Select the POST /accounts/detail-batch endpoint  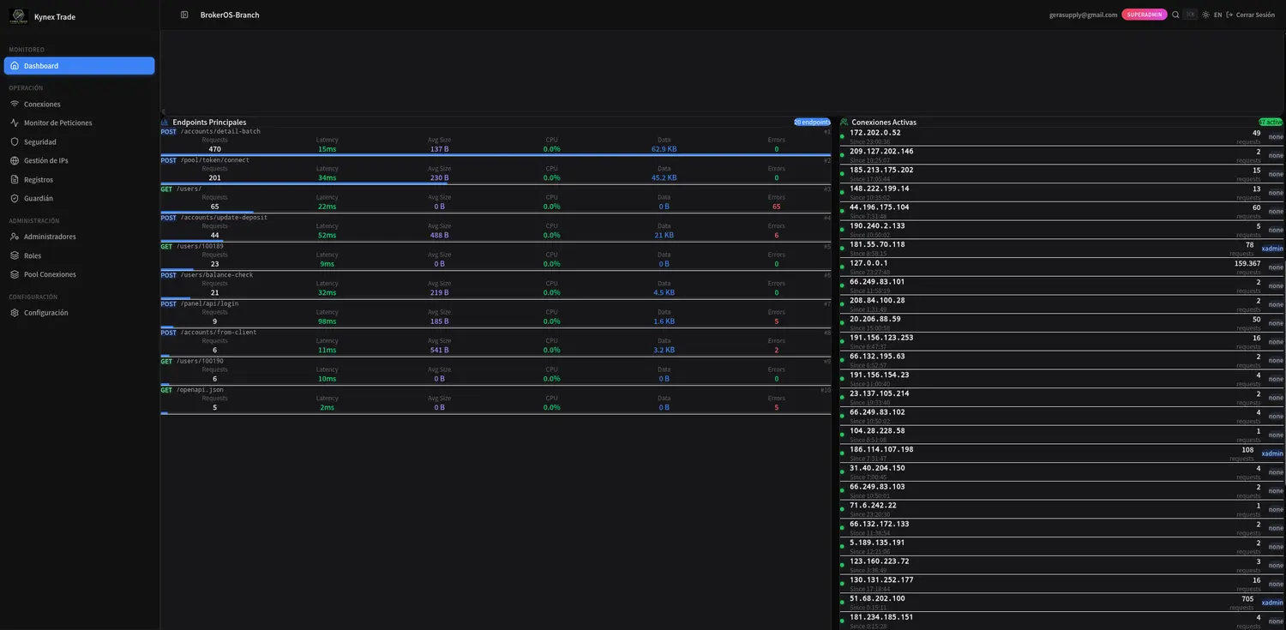pyautogui.click(x=496, y=141)
